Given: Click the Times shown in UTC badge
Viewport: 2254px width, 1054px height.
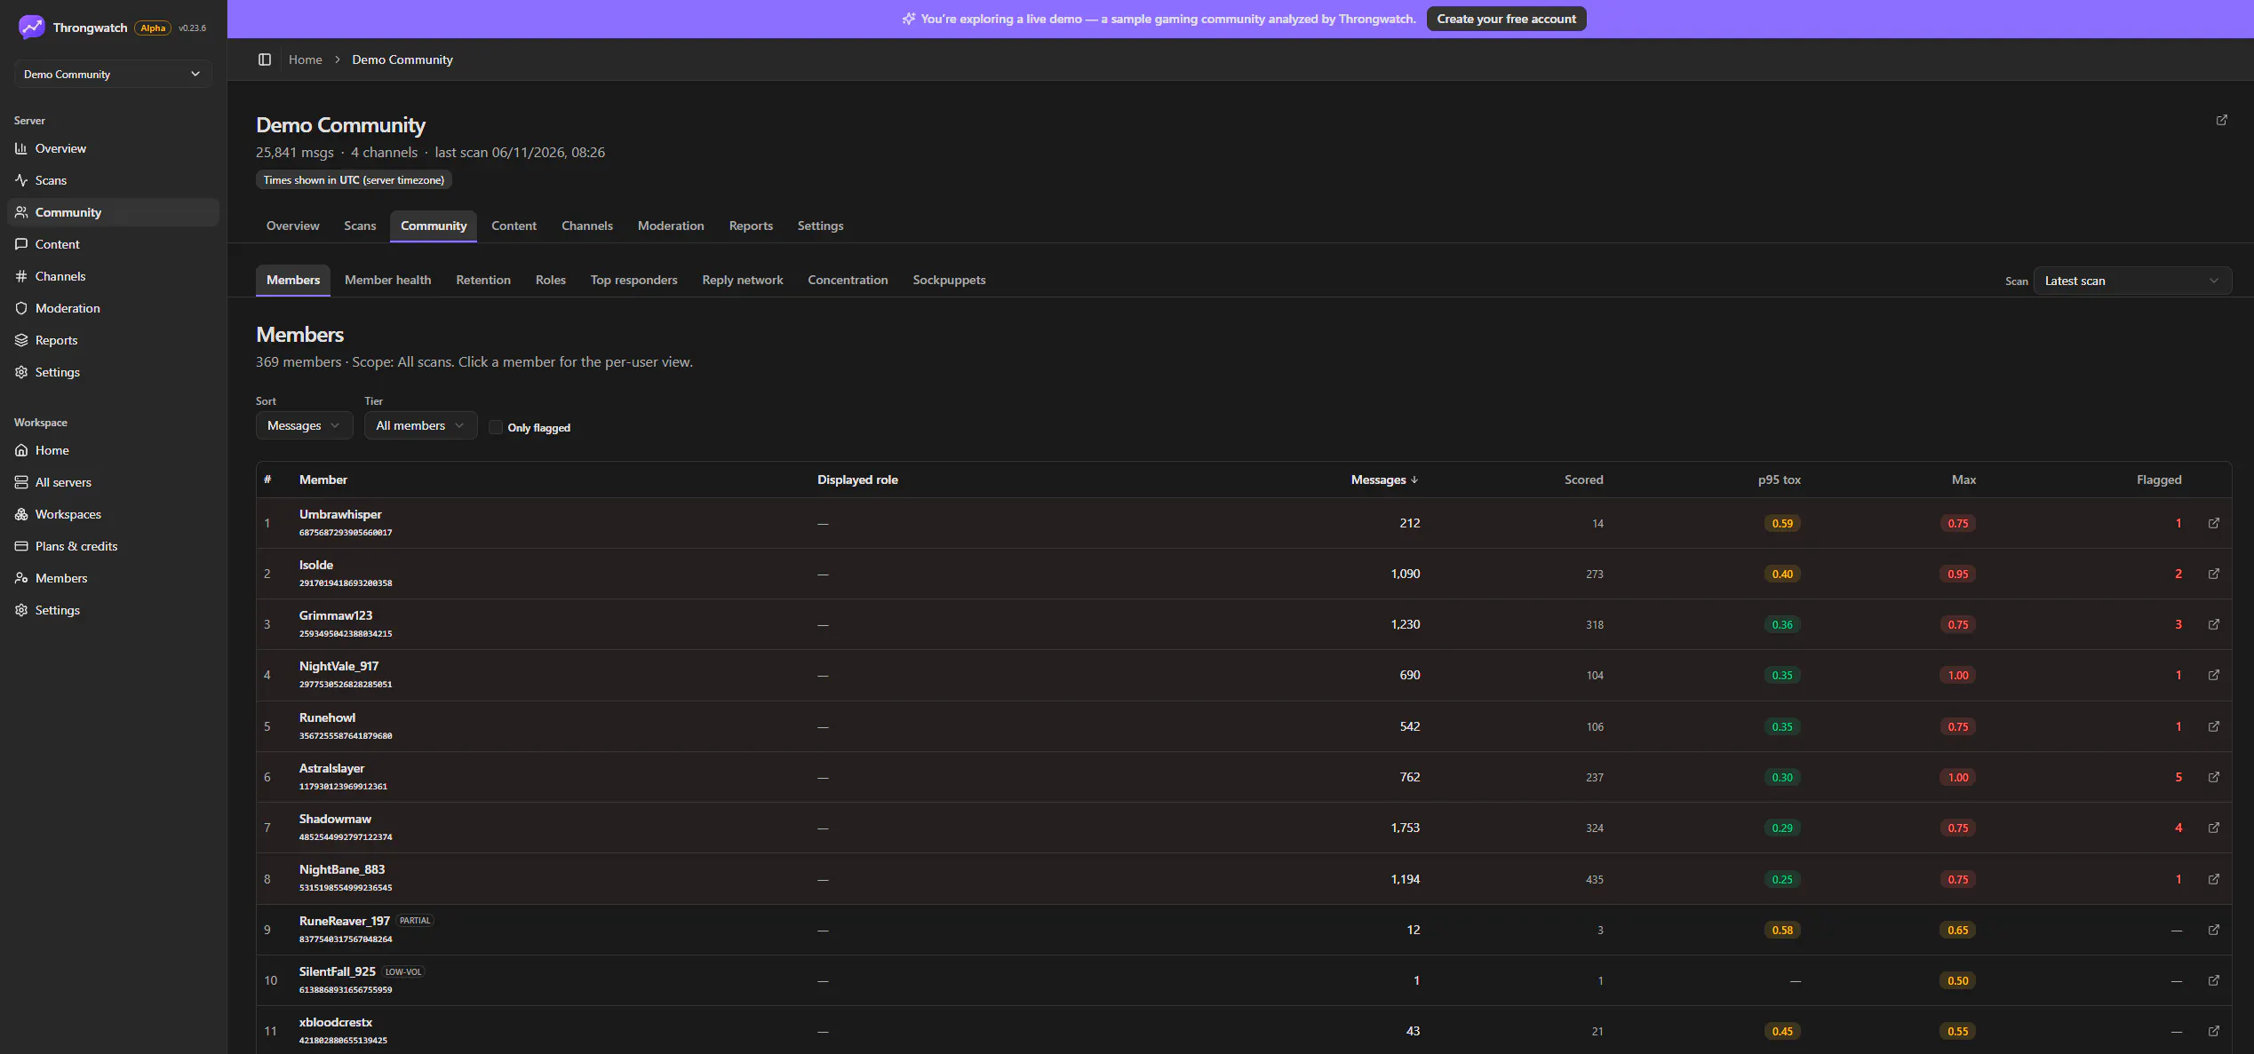Looking at the screenshot, I should [354, 179].
